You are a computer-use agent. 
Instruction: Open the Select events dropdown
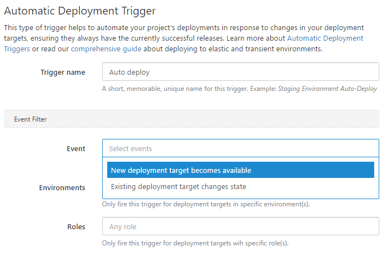pos(240,148)
